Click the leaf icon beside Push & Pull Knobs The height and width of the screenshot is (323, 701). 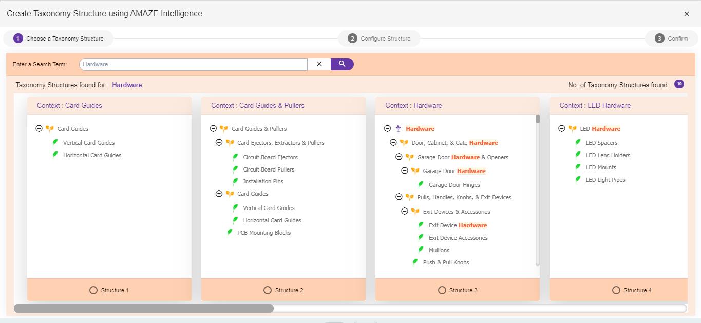(x=415, y=262)
